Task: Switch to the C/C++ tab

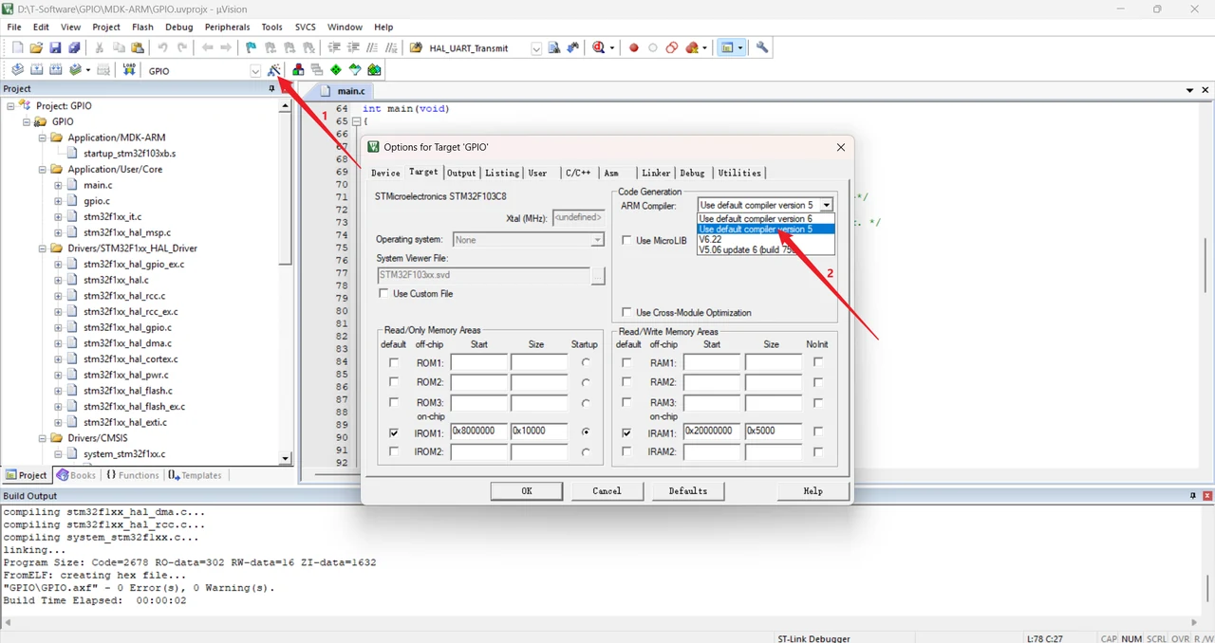Action: point(578,173)
